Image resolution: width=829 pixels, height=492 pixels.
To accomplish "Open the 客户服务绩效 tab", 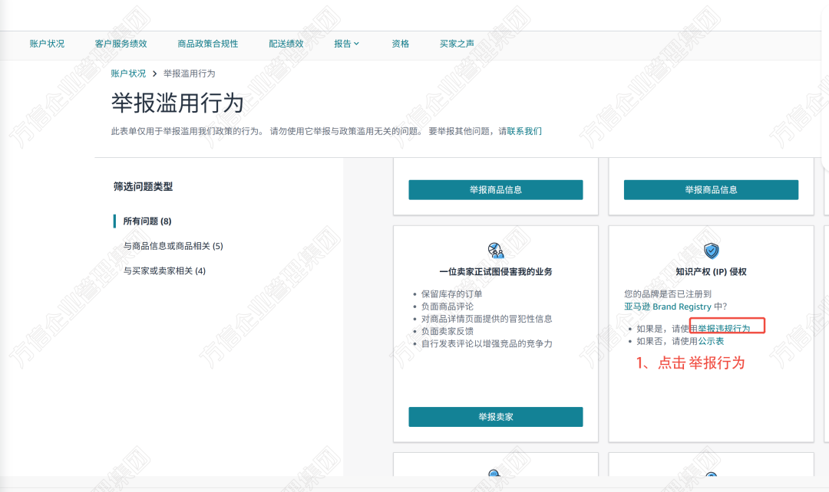I will click(x=121, y=44).
